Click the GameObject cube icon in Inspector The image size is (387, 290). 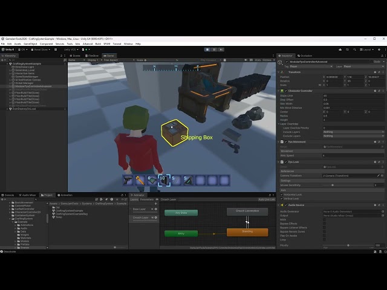(x=281, y=62)
